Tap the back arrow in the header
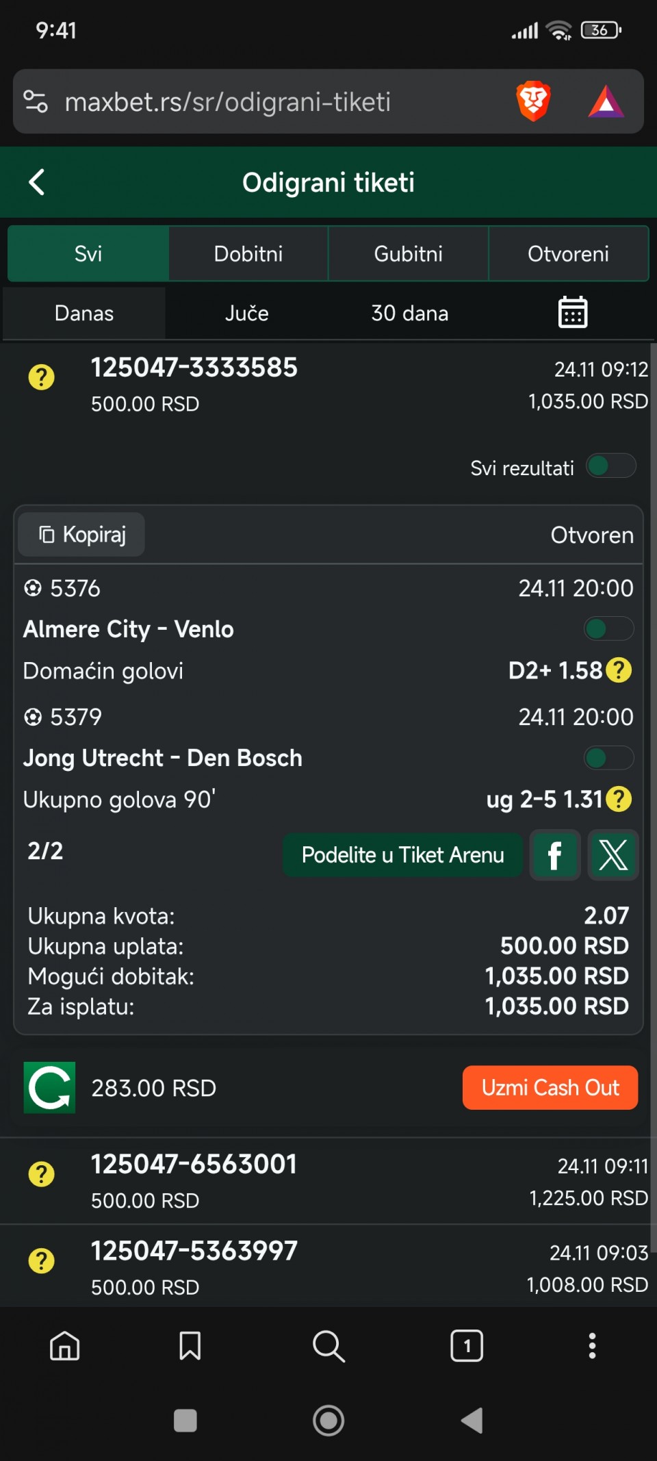Image resolution: width=657 pixels, height=1461 pixels. tap(37, 183)
